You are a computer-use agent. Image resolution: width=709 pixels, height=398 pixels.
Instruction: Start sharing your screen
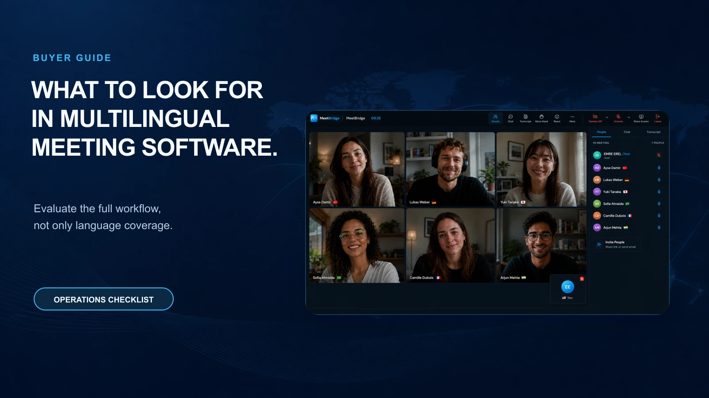tap(641, 118)
